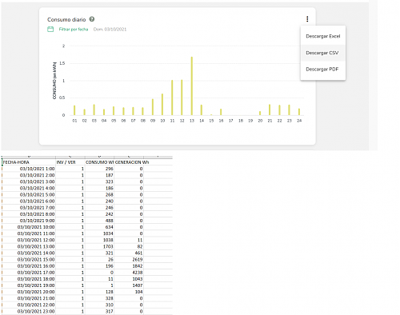
Task: Open the three-dot options menu
Action: coord(307,19)
